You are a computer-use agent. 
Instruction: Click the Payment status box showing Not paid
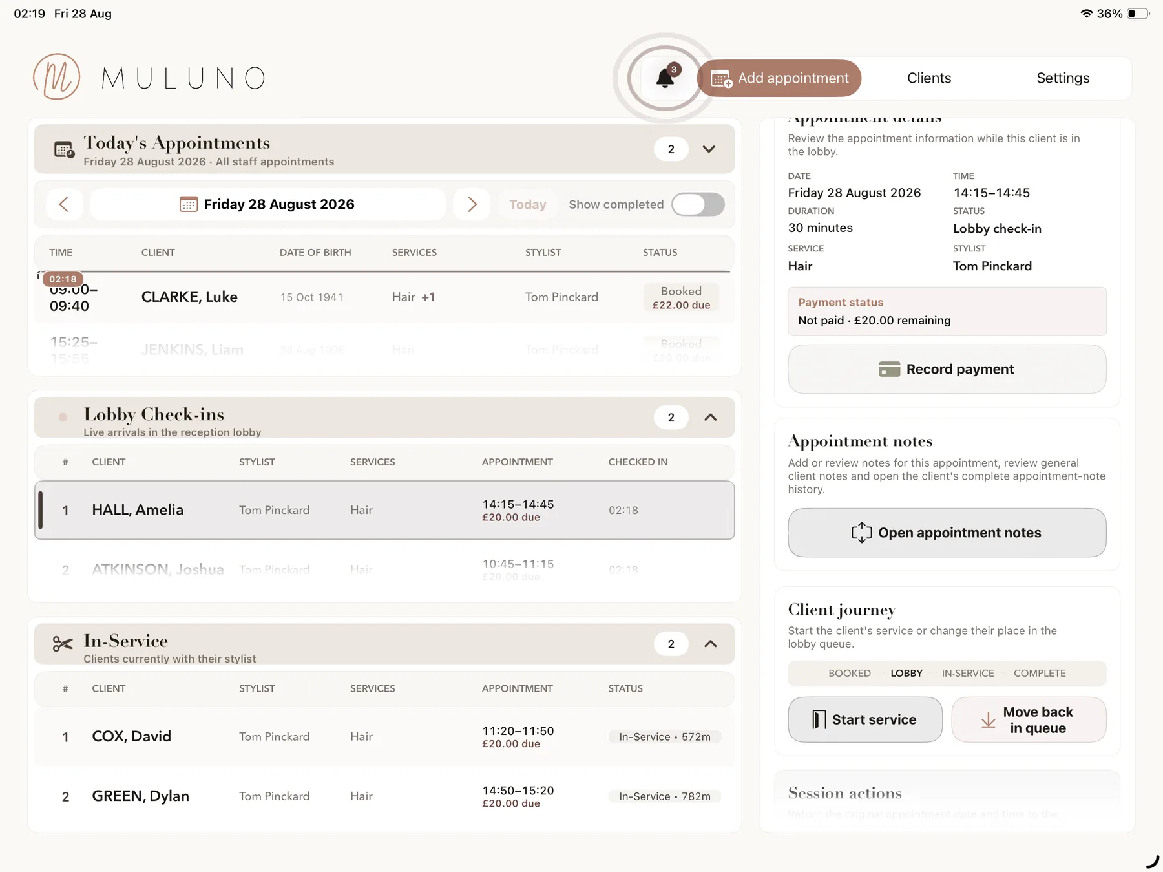point(947,312)
